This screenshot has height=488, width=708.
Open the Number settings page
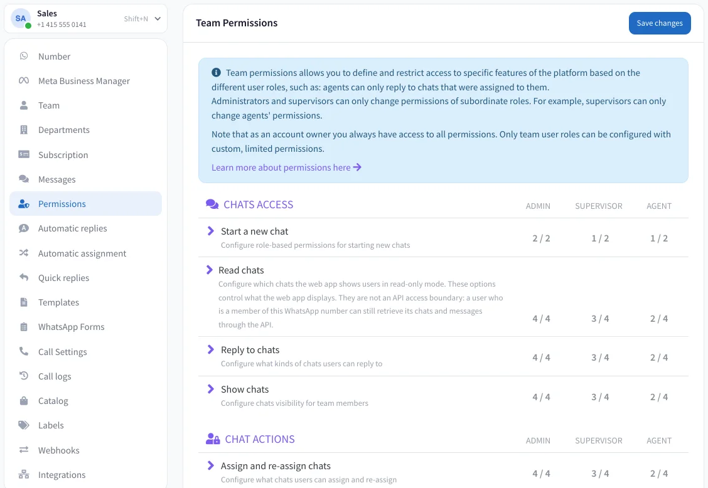coord(86,56)
